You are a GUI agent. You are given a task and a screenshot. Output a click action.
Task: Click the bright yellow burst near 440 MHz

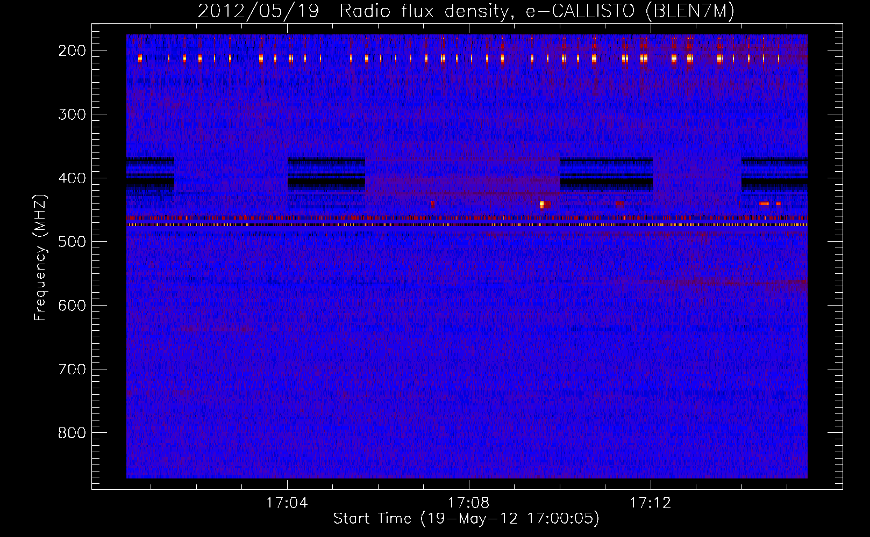coord(541,204)
